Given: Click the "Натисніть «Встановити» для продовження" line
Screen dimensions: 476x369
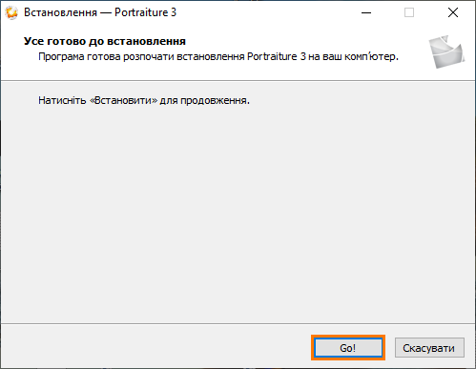Looking at the screenshot, I should pyautogui.click(x=144, y=100).
